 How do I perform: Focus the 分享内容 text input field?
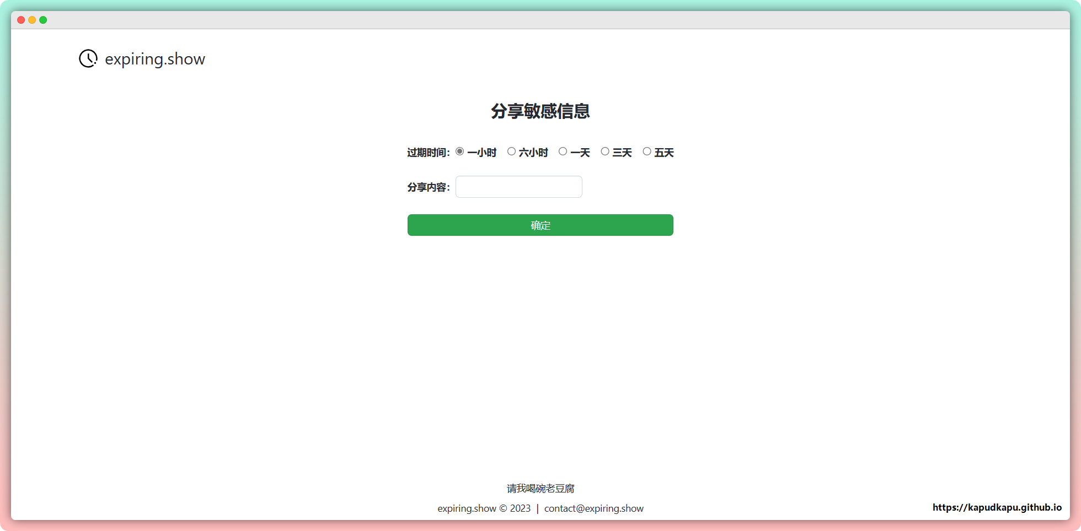(x=518, y=187)
